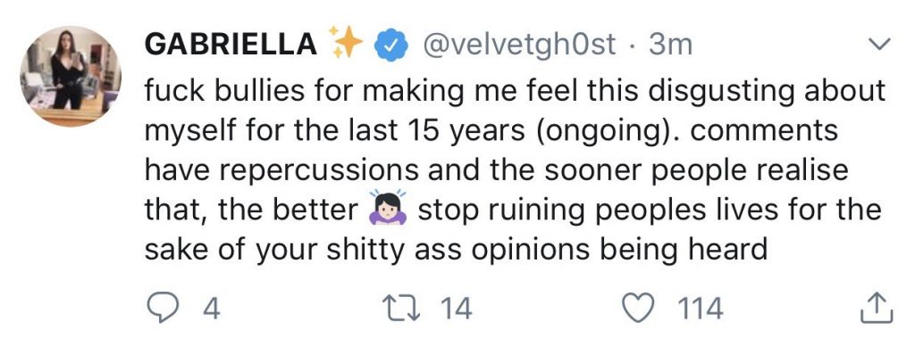Visit the @velvetgh0st handle
The width and height of the screenshot is (915, 355).
519,45
